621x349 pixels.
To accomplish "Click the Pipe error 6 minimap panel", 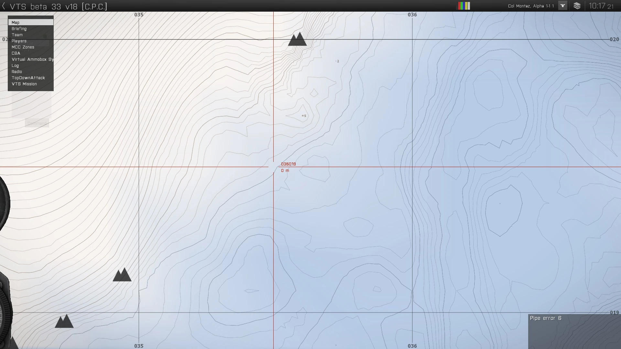I will tap(574, 332).
